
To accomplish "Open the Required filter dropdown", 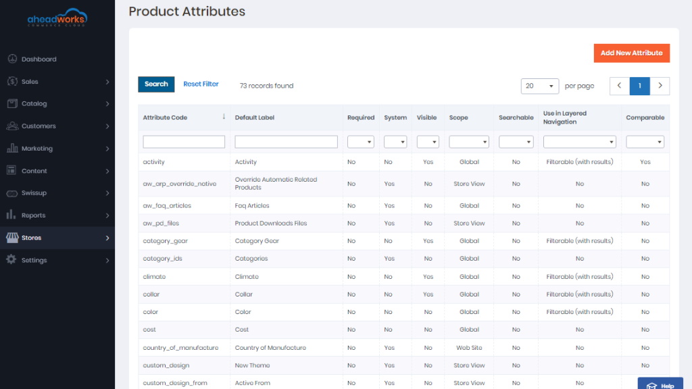I will pyautogui.click(x=361, y=142).
